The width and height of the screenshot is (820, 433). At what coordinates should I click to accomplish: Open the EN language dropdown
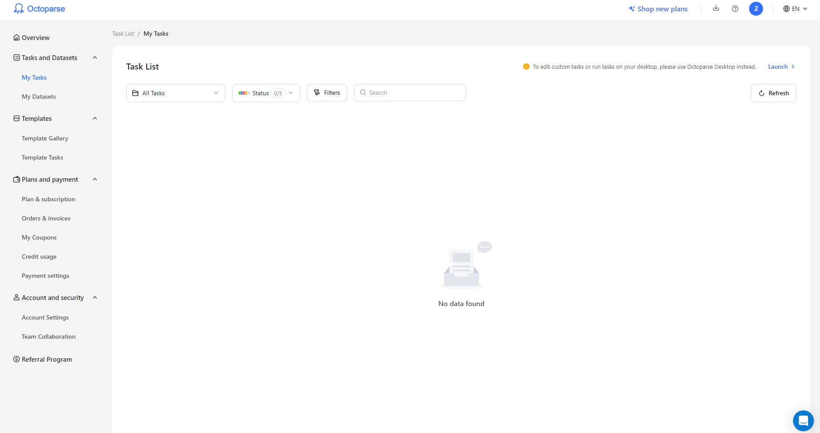tap(795, 9)
